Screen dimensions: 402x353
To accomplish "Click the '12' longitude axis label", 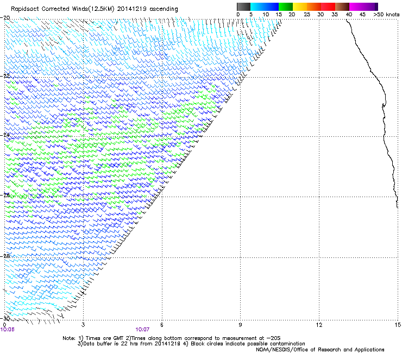I will (x=319, y=325).
